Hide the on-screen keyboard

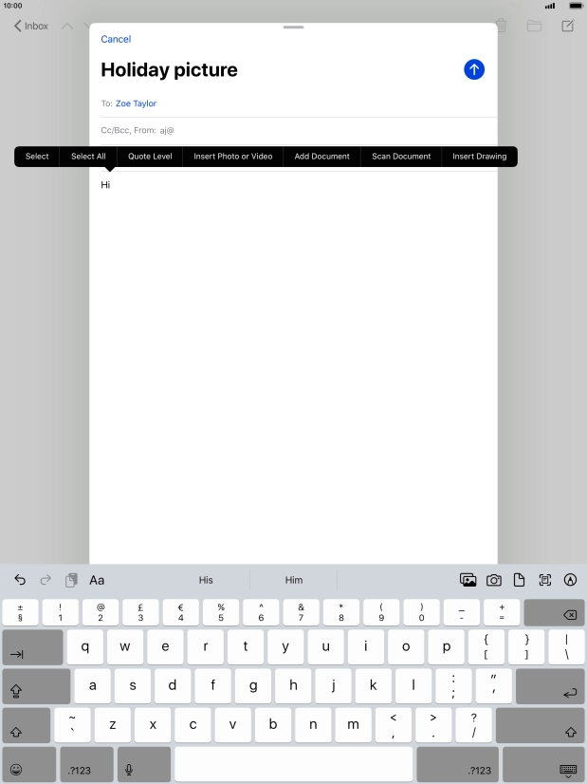tap(567, 770)
